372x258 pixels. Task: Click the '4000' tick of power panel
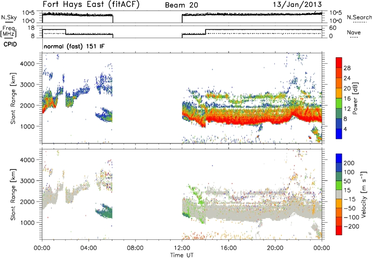click(27, 64)
